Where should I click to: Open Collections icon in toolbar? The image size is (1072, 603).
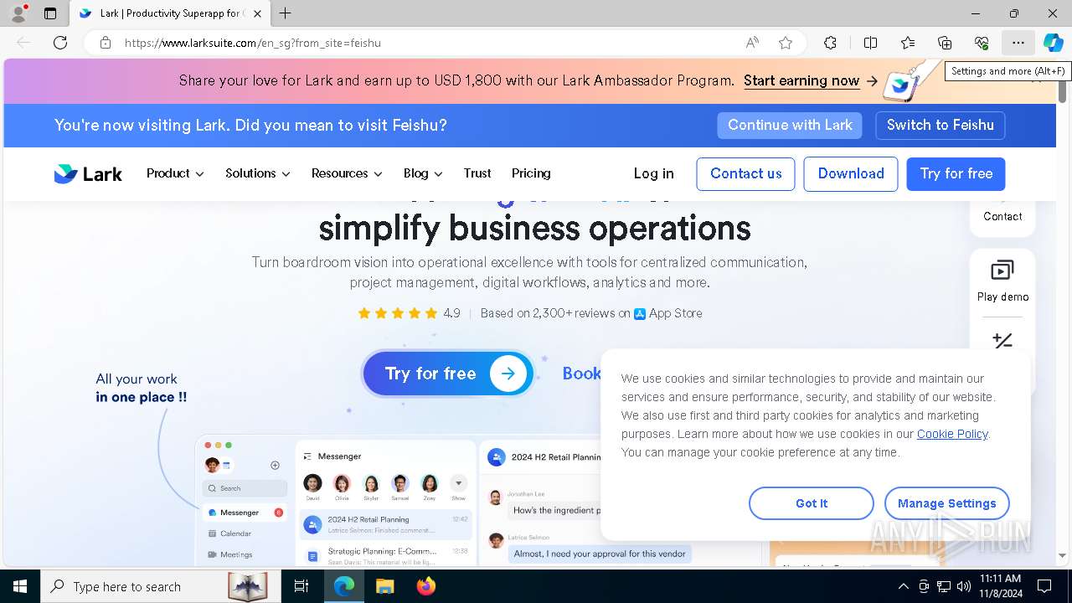[x=945, y=43]
